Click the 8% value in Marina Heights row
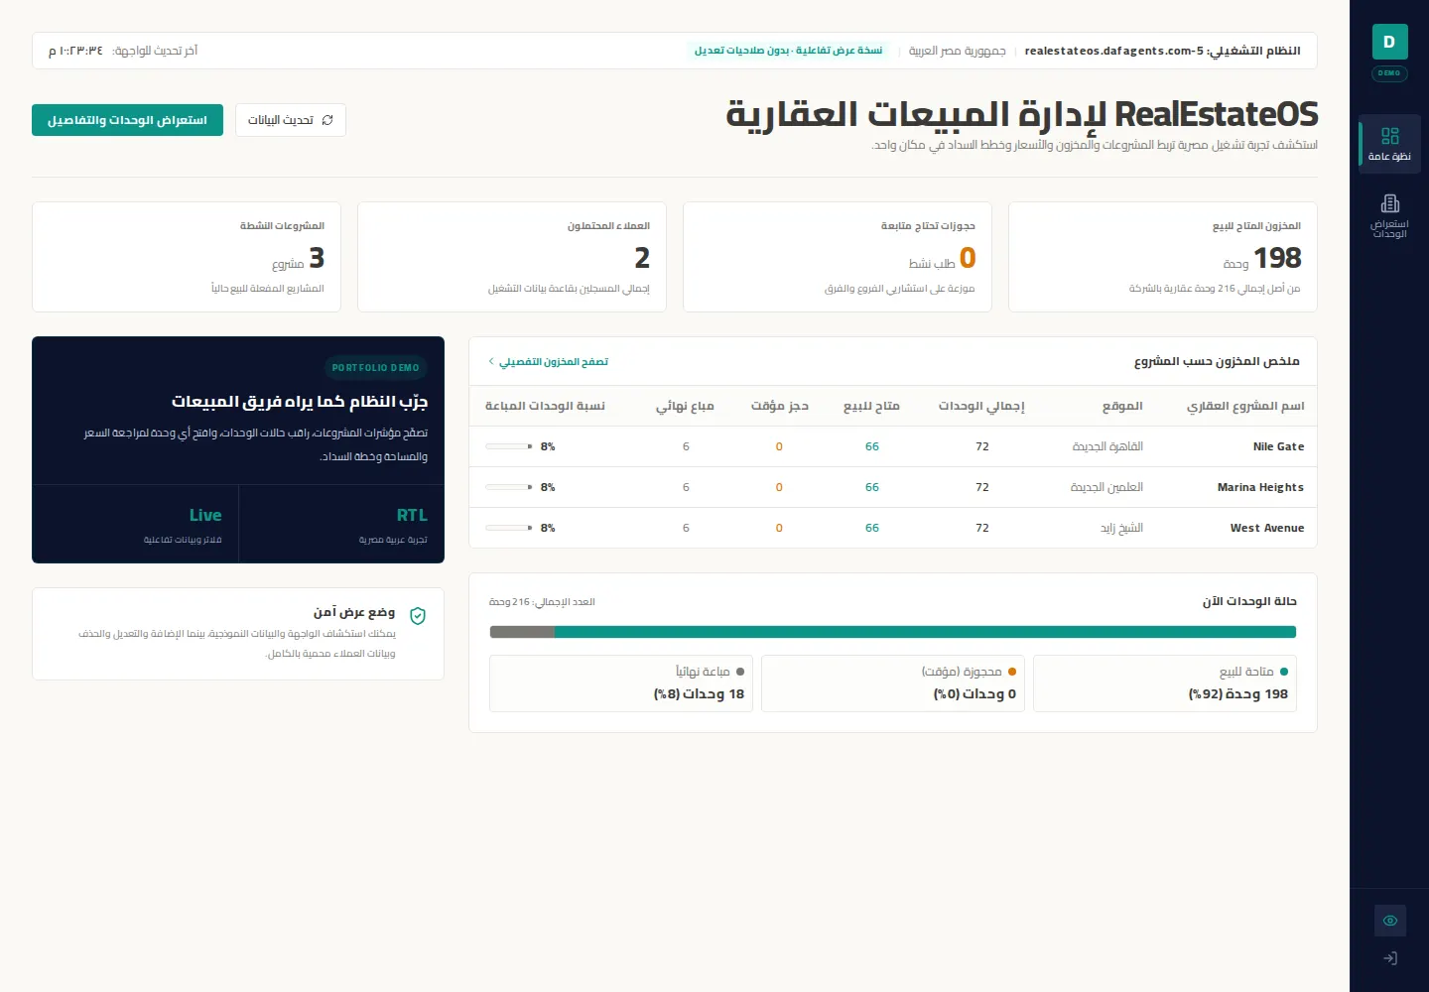 [x=548, y=487]
